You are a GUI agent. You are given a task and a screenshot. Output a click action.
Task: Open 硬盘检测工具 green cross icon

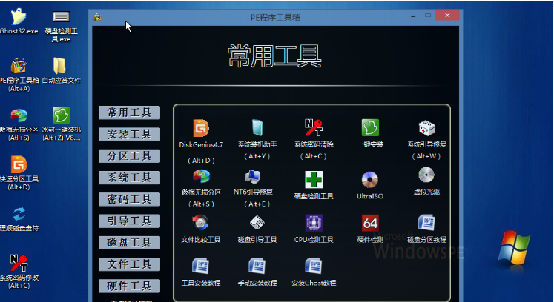314,179
